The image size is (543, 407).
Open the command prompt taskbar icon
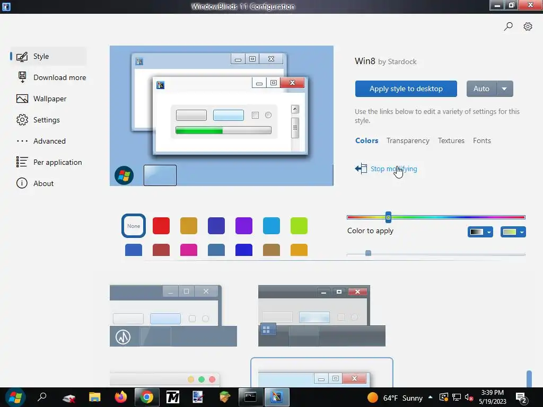click(x=251, y=397)
